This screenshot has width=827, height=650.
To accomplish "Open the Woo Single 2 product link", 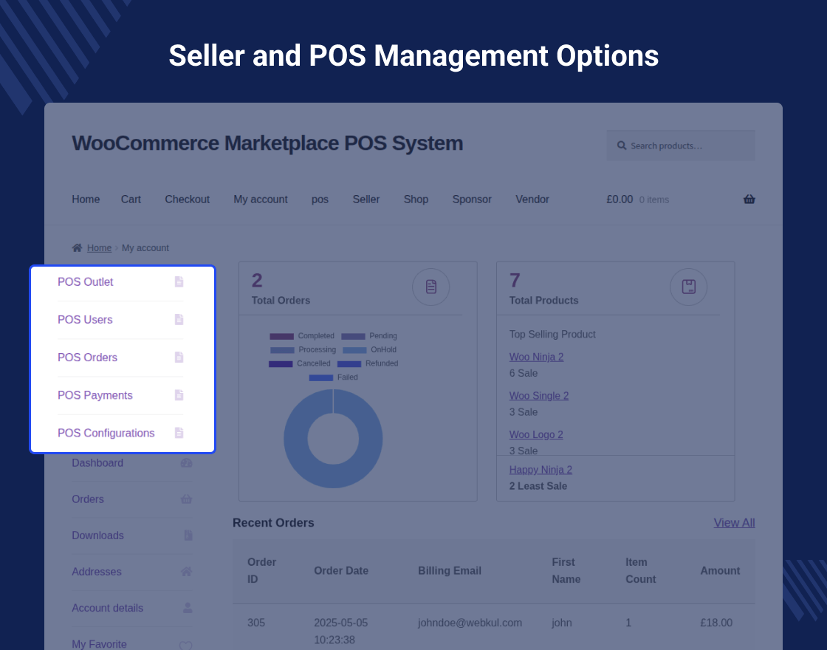I will 539,396.
